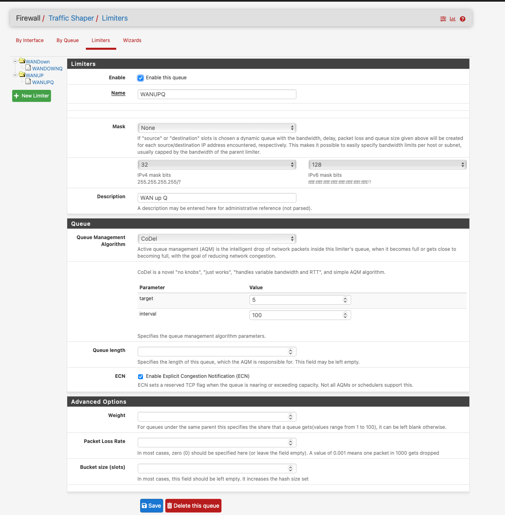Click the Description input field
Screen dimensions: 505x515
[x=217, y=198]
